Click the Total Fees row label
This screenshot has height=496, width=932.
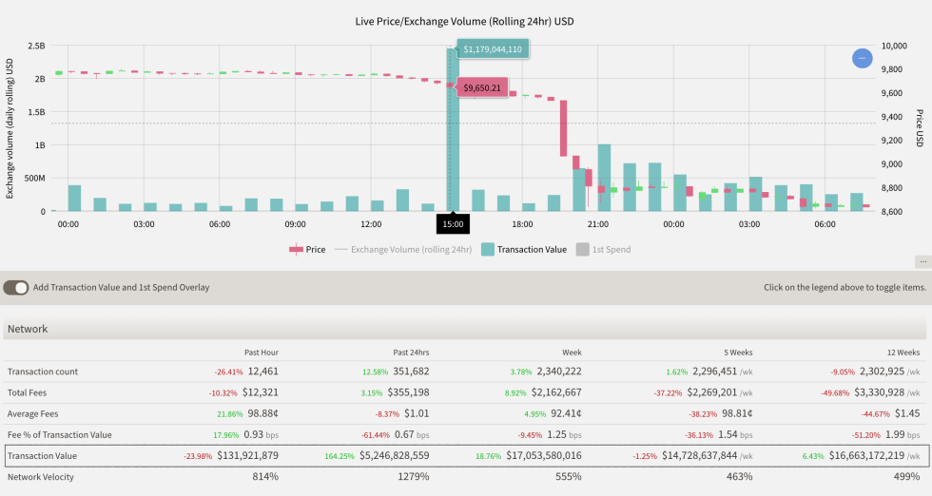coord(29,392)
